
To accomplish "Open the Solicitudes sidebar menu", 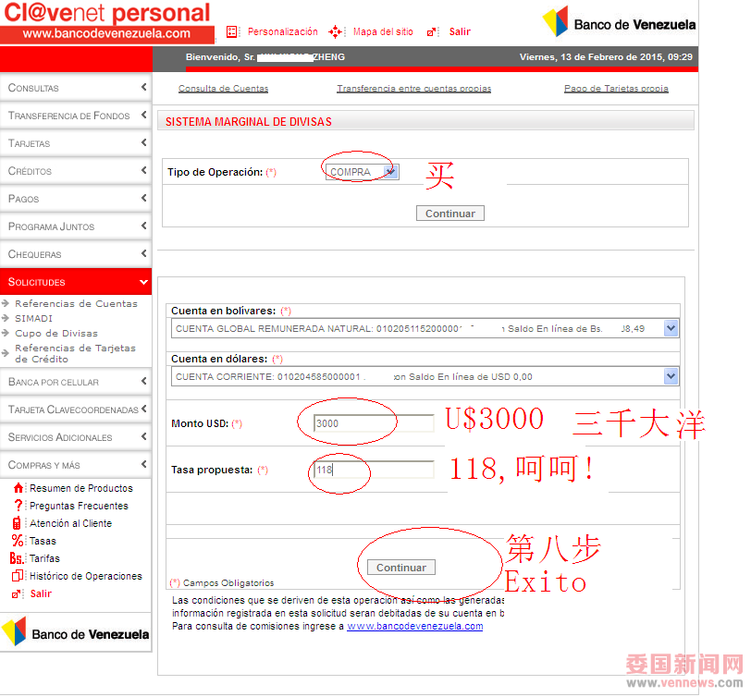I will coord(76,281).
